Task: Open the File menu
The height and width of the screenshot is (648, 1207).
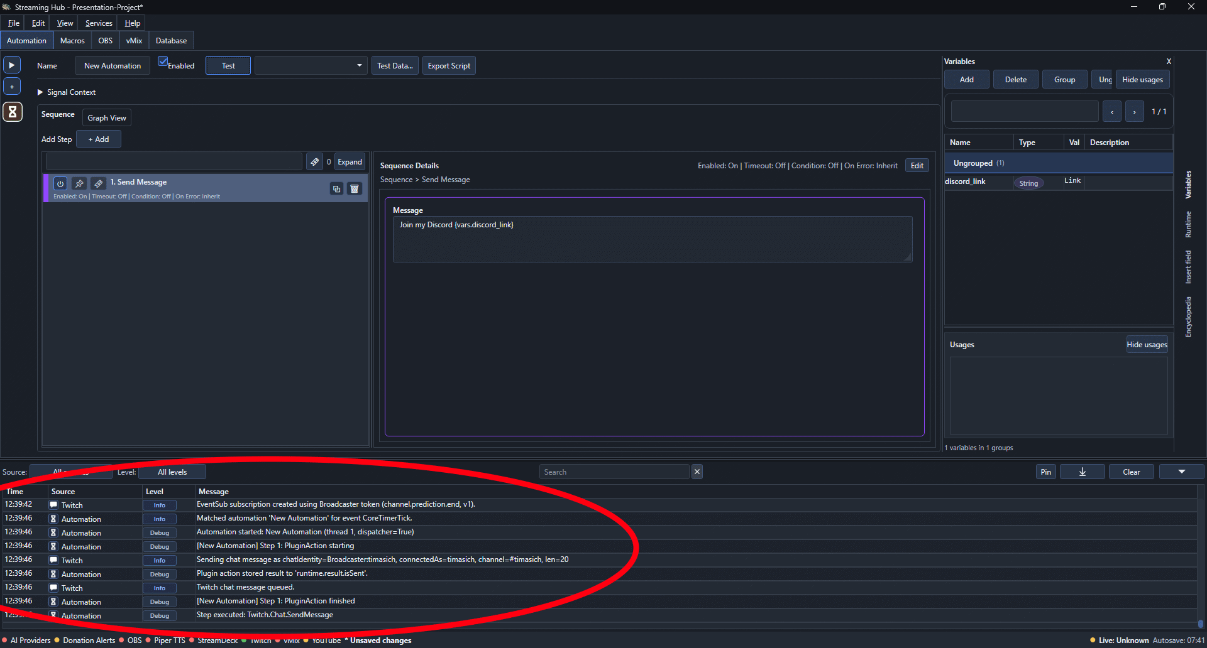Action: click(14, 23)
